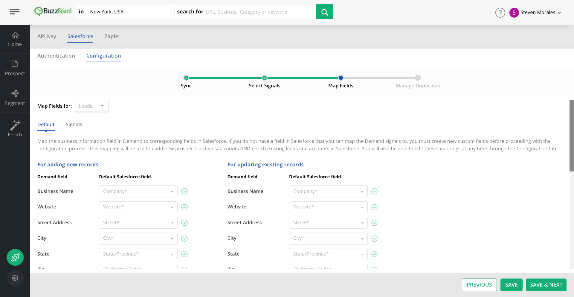Click check icon for existing records City
The image size is (574, 297).
[x=374, y=239]
